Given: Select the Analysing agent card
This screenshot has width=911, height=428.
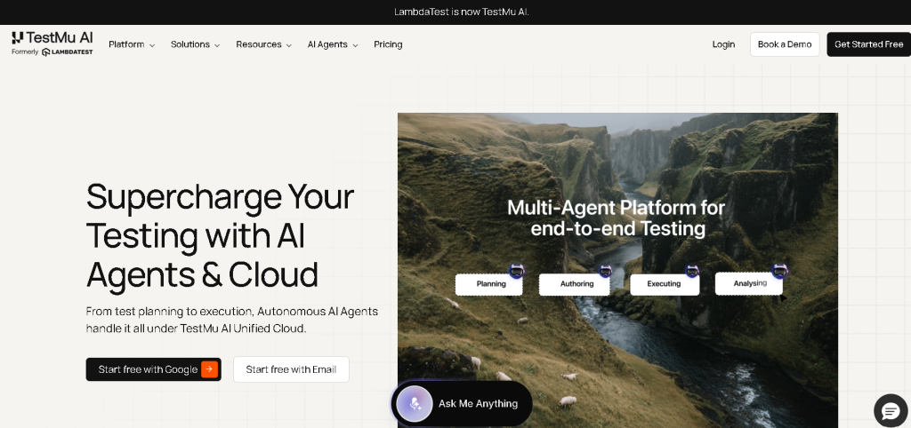Looking at the screenshot, I should point(749,283).
